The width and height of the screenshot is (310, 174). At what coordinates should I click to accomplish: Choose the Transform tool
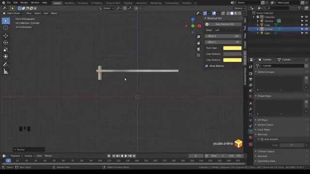(6, 57)
